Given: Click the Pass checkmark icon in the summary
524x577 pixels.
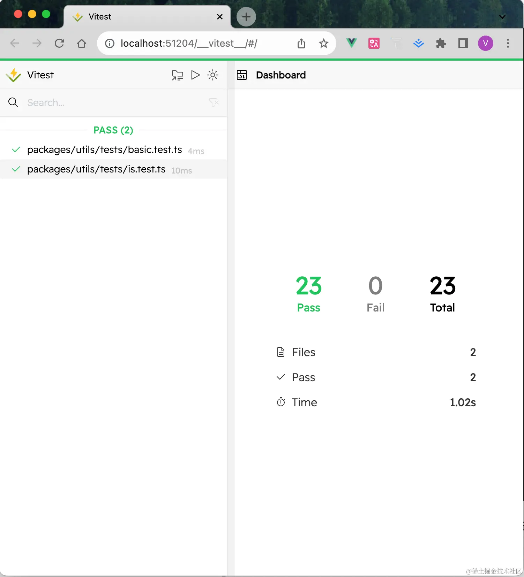Looking at the screenshot, I should point(281,377).
